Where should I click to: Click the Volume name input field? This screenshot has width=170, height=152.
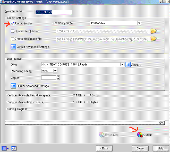(x=53, y=12)
